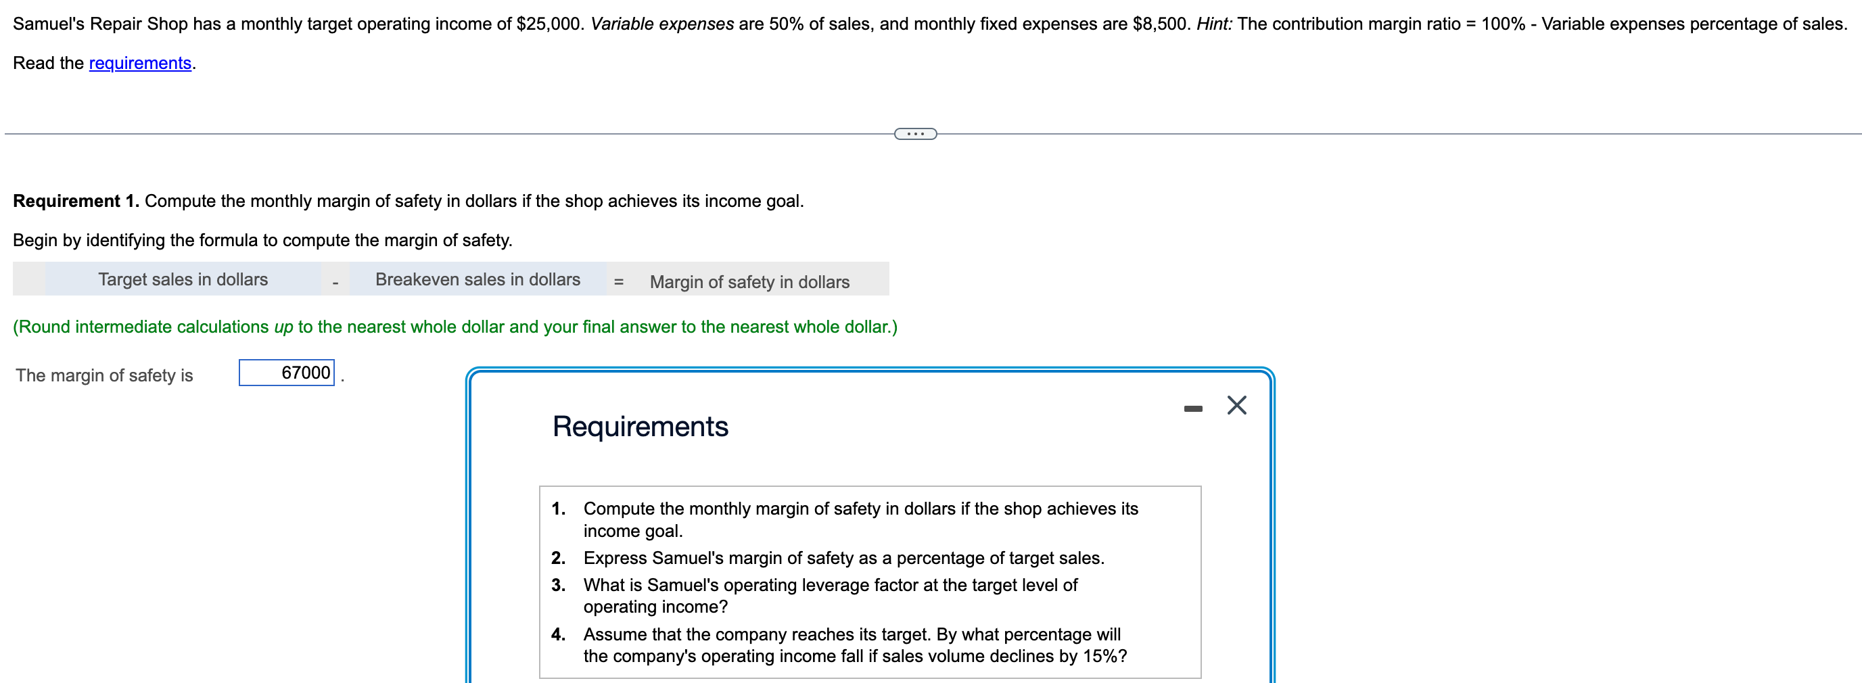1862x683 pixels.
Task: Click the horizontal divider line across the page
Action: tap(434, 134)
